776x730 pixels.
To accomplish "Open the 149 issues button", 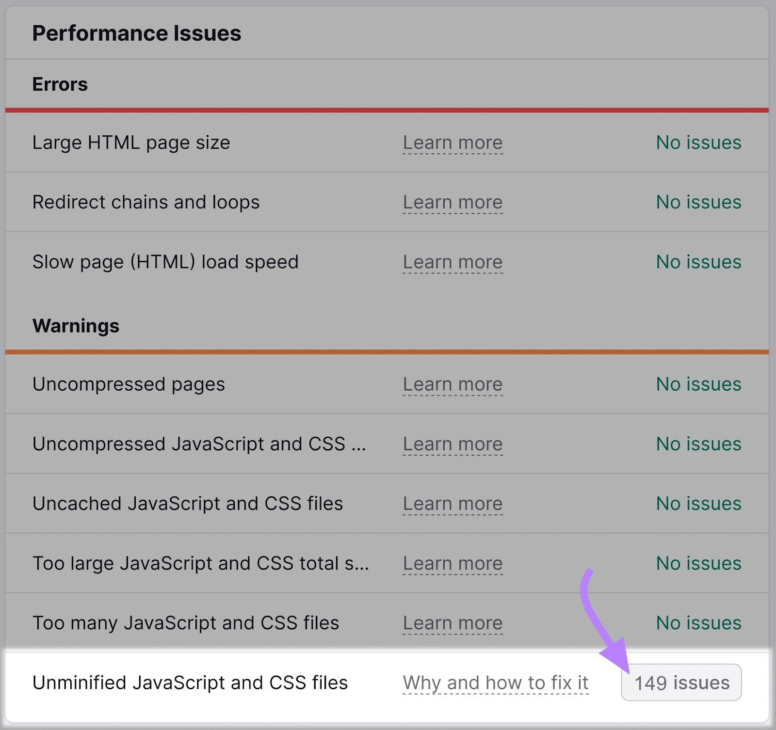I will tap(681, 682).
